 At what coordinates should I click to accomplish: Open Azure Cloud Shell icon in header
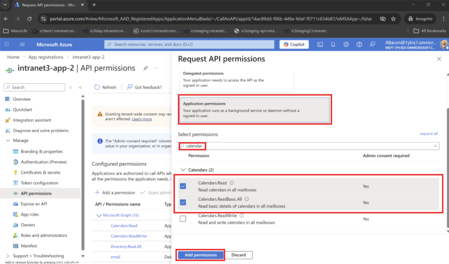[321, 44]
